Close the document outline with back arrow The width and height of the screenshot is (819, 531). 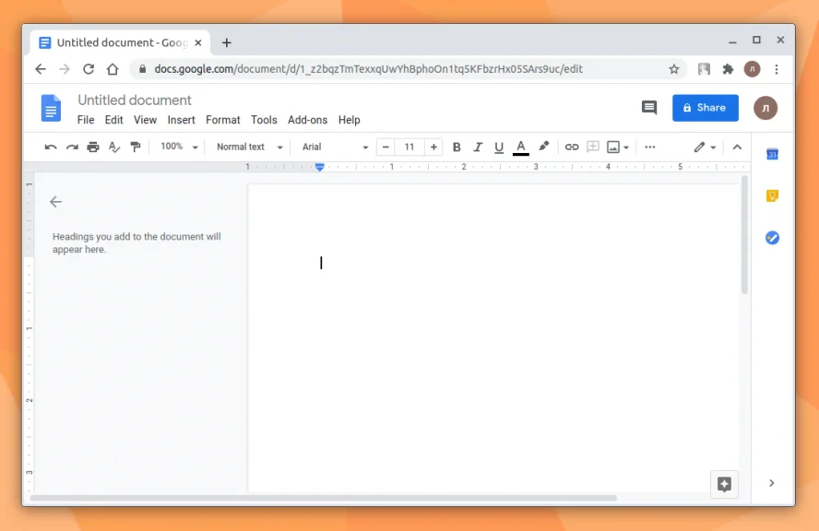pos(56,202)
